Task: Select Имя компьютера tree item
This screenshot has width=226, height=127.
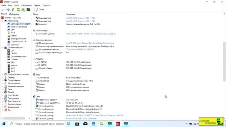Action: [19, 27]
